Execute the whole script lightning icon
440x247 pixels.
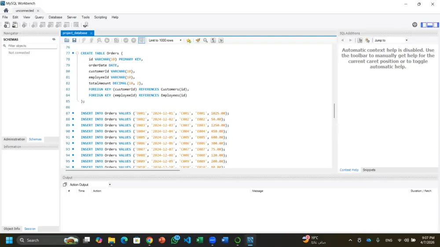click(x=84, y=40)
